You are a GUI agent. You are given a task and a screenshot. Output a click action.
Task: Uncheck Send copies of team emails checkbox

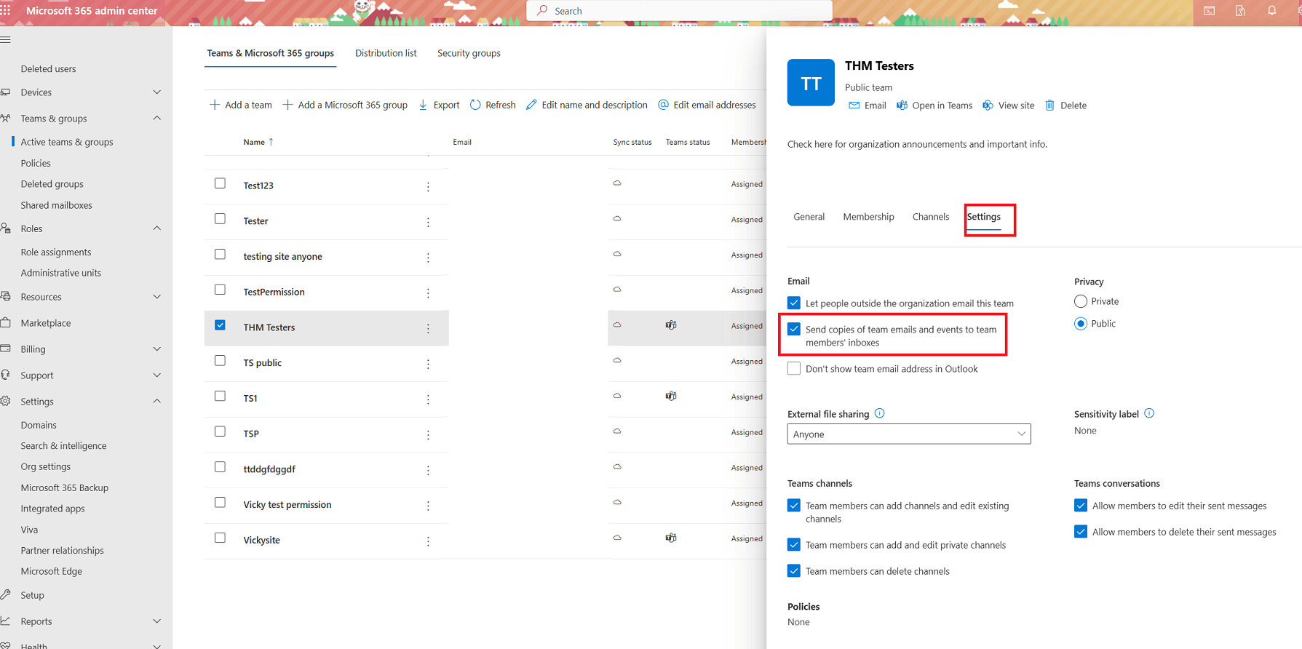(794, 329)
